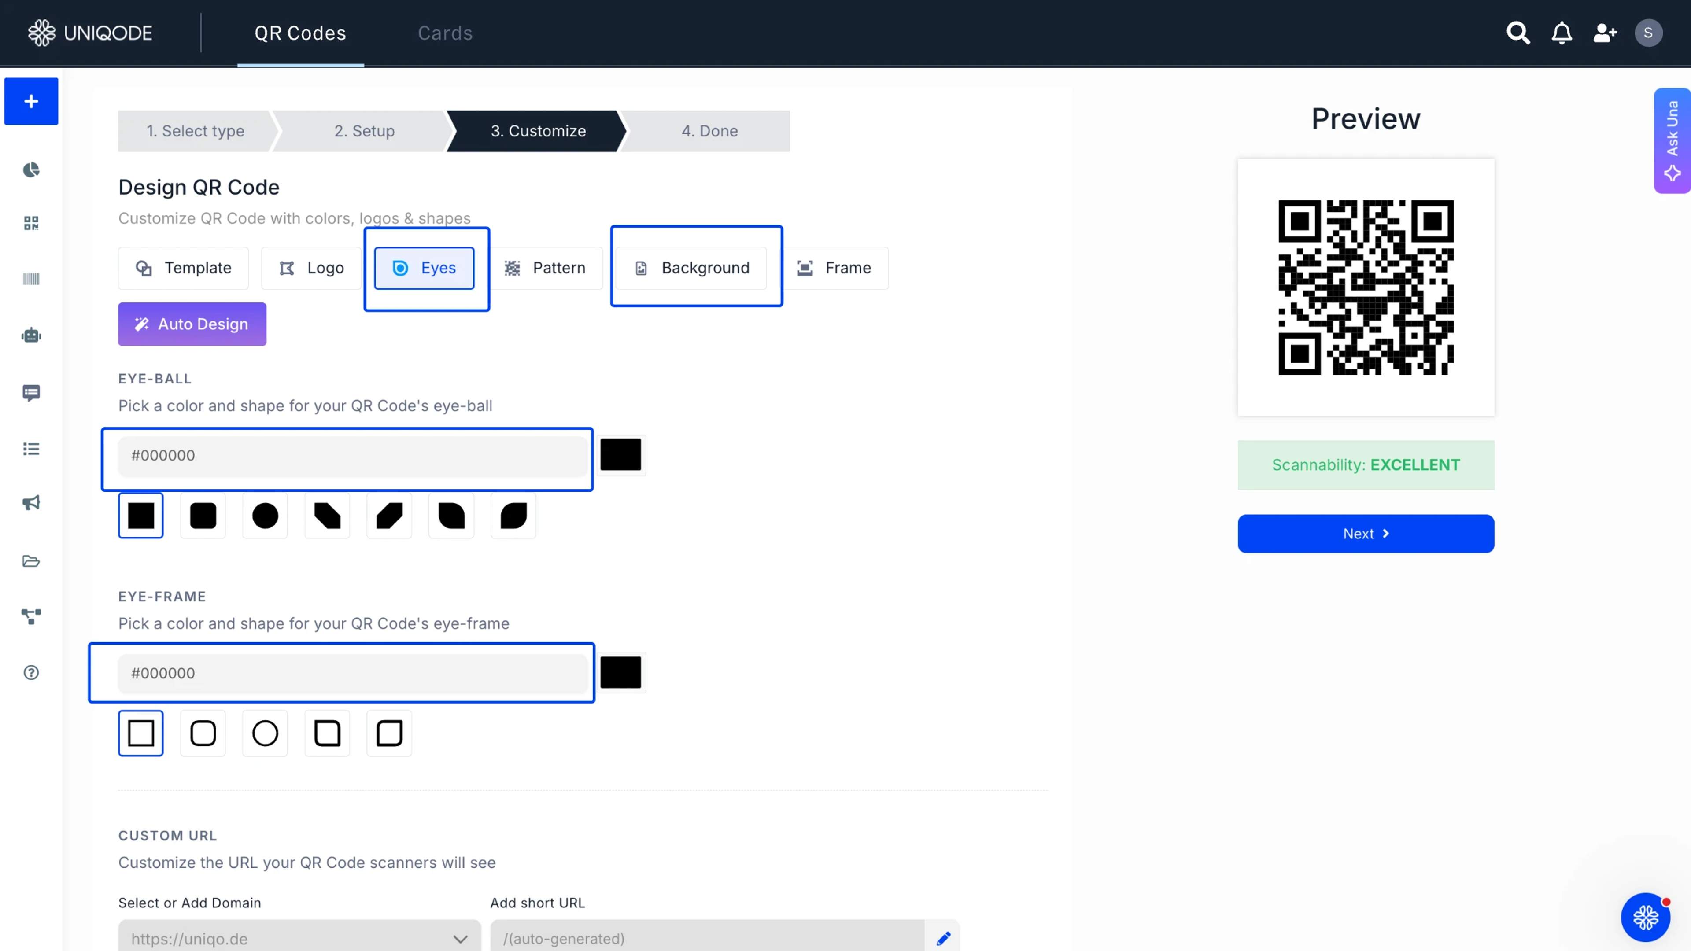This screenshot has height=951, width=1691.
Task: Open the analytics pie chart icon in sidebar
Action: coord(31,170)
